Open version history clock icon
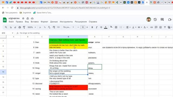The image size is (173, 97). [155, 20]
